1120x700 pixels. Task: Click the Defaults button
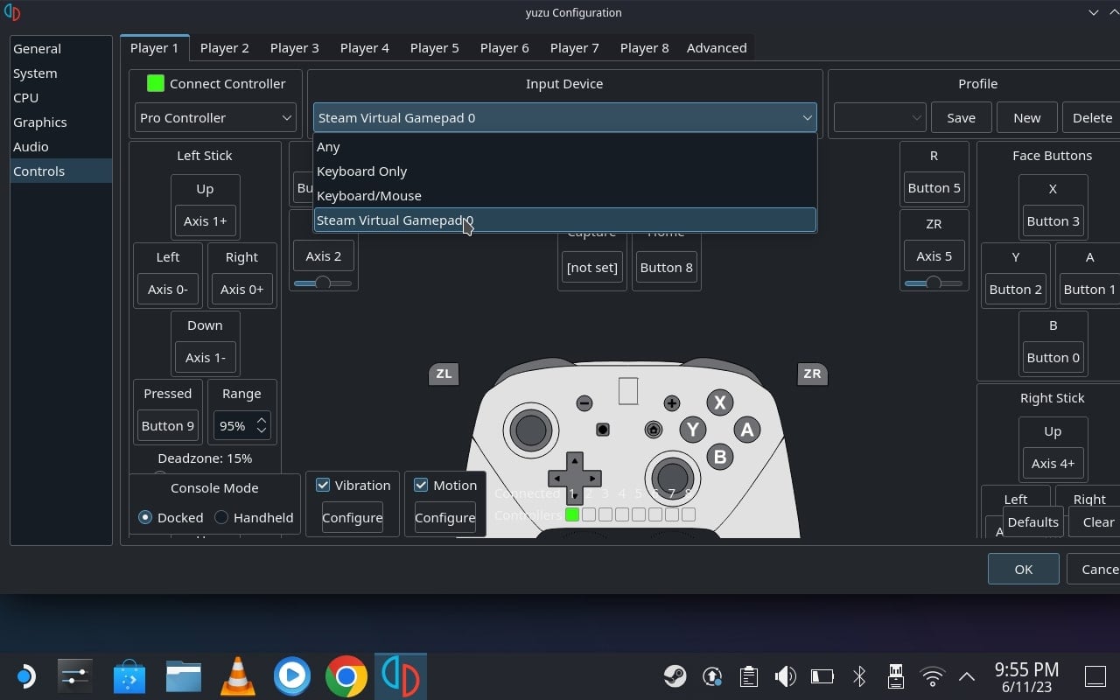[1032, 521]
